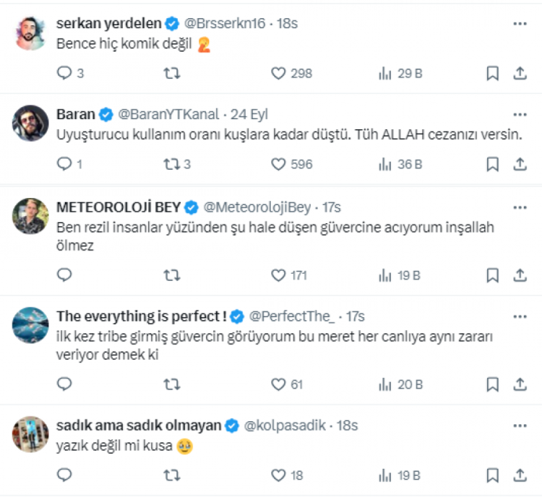Open more options on serkan yerdelen's tweet
542x497 pixels.
click(520, 24)
